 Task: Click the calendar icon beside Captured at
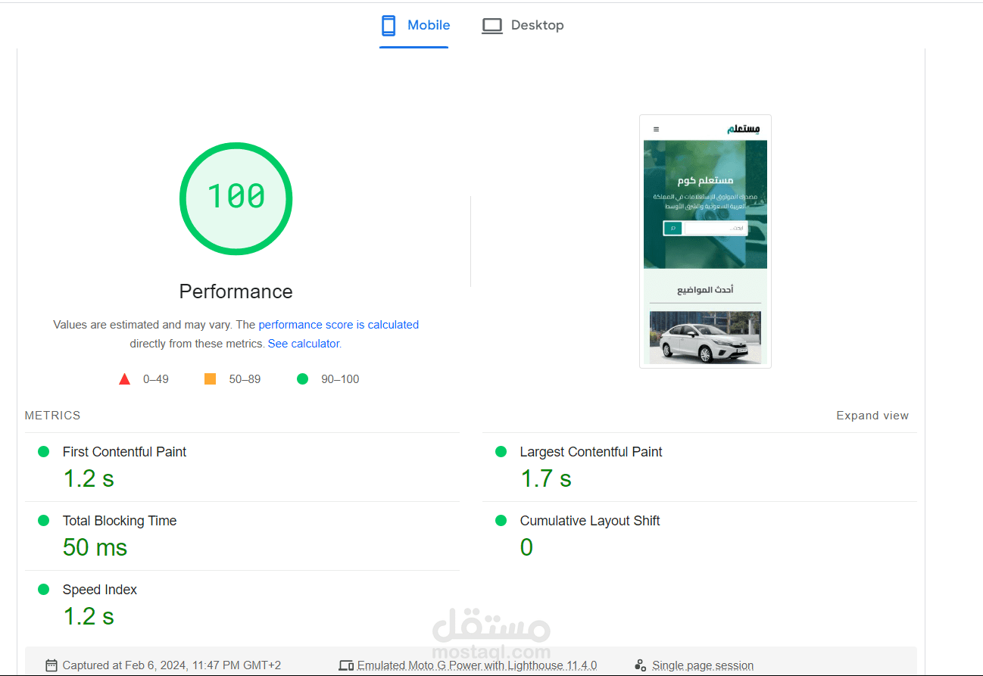pyautogui.click(x=51, y=666)
